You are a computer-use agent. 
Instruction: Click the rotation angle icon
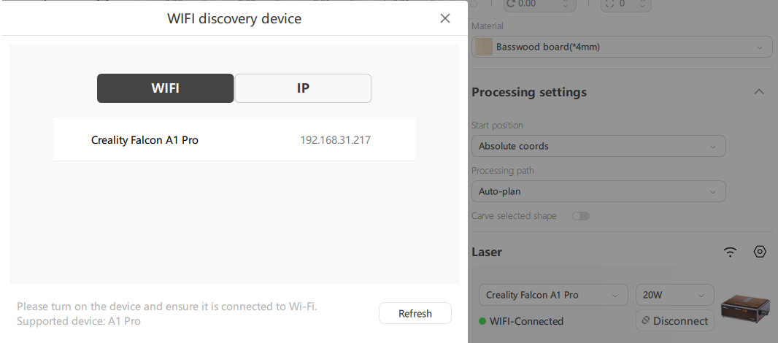[x=510, y=4]
